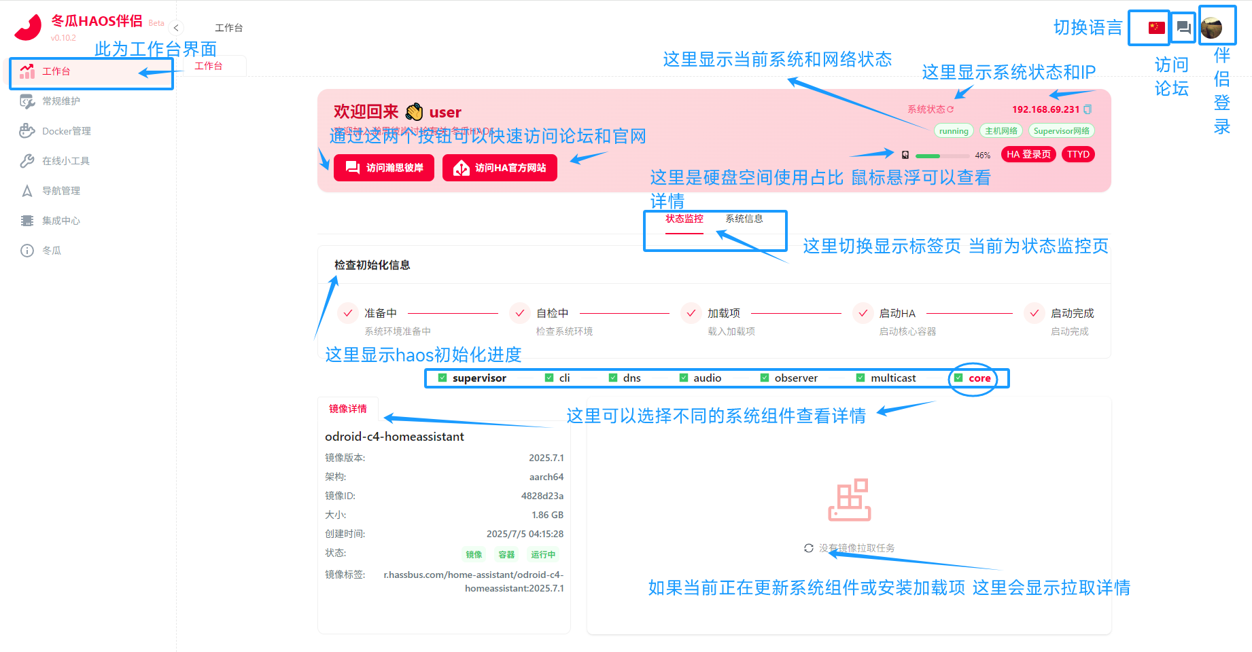Open 集成中心 integration center

pyautogui.click(x=60, y=221)
